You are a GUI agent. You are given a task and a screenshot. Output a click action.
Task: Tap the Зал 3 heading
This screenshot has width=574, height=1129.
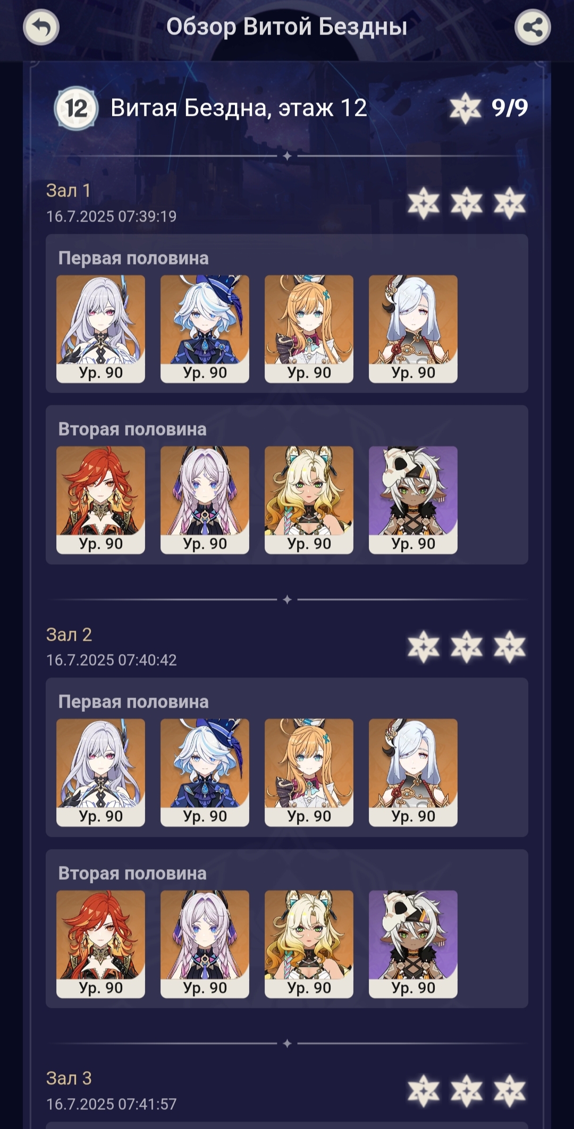pos(69,1078)
